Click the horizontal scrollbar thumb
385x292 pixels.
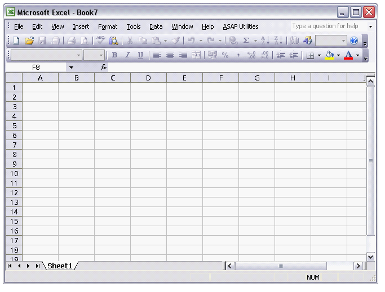(281, 266)
